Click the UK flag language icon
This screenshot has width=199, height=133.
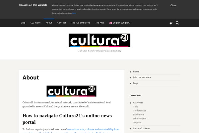pos(111,23)
